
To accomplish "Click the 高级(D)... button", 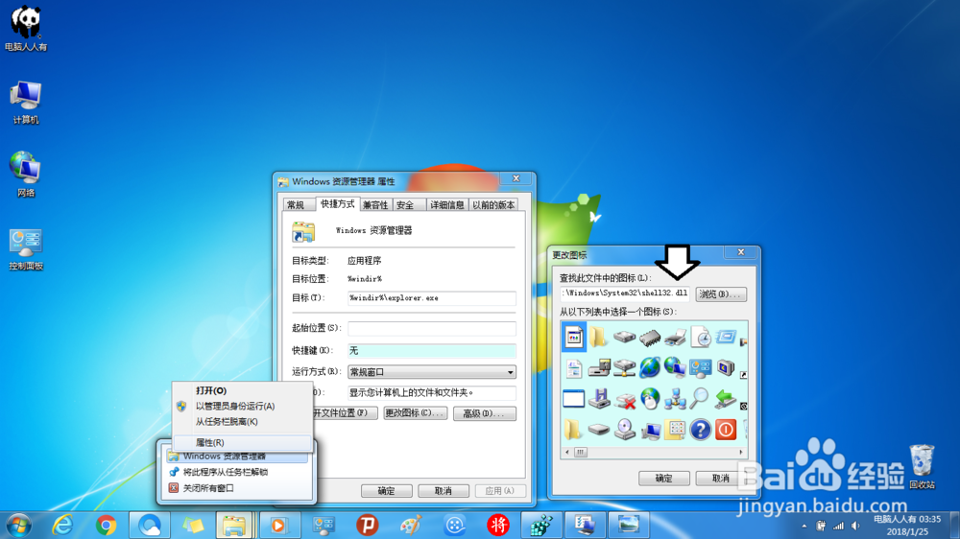I will click(484, 413).
